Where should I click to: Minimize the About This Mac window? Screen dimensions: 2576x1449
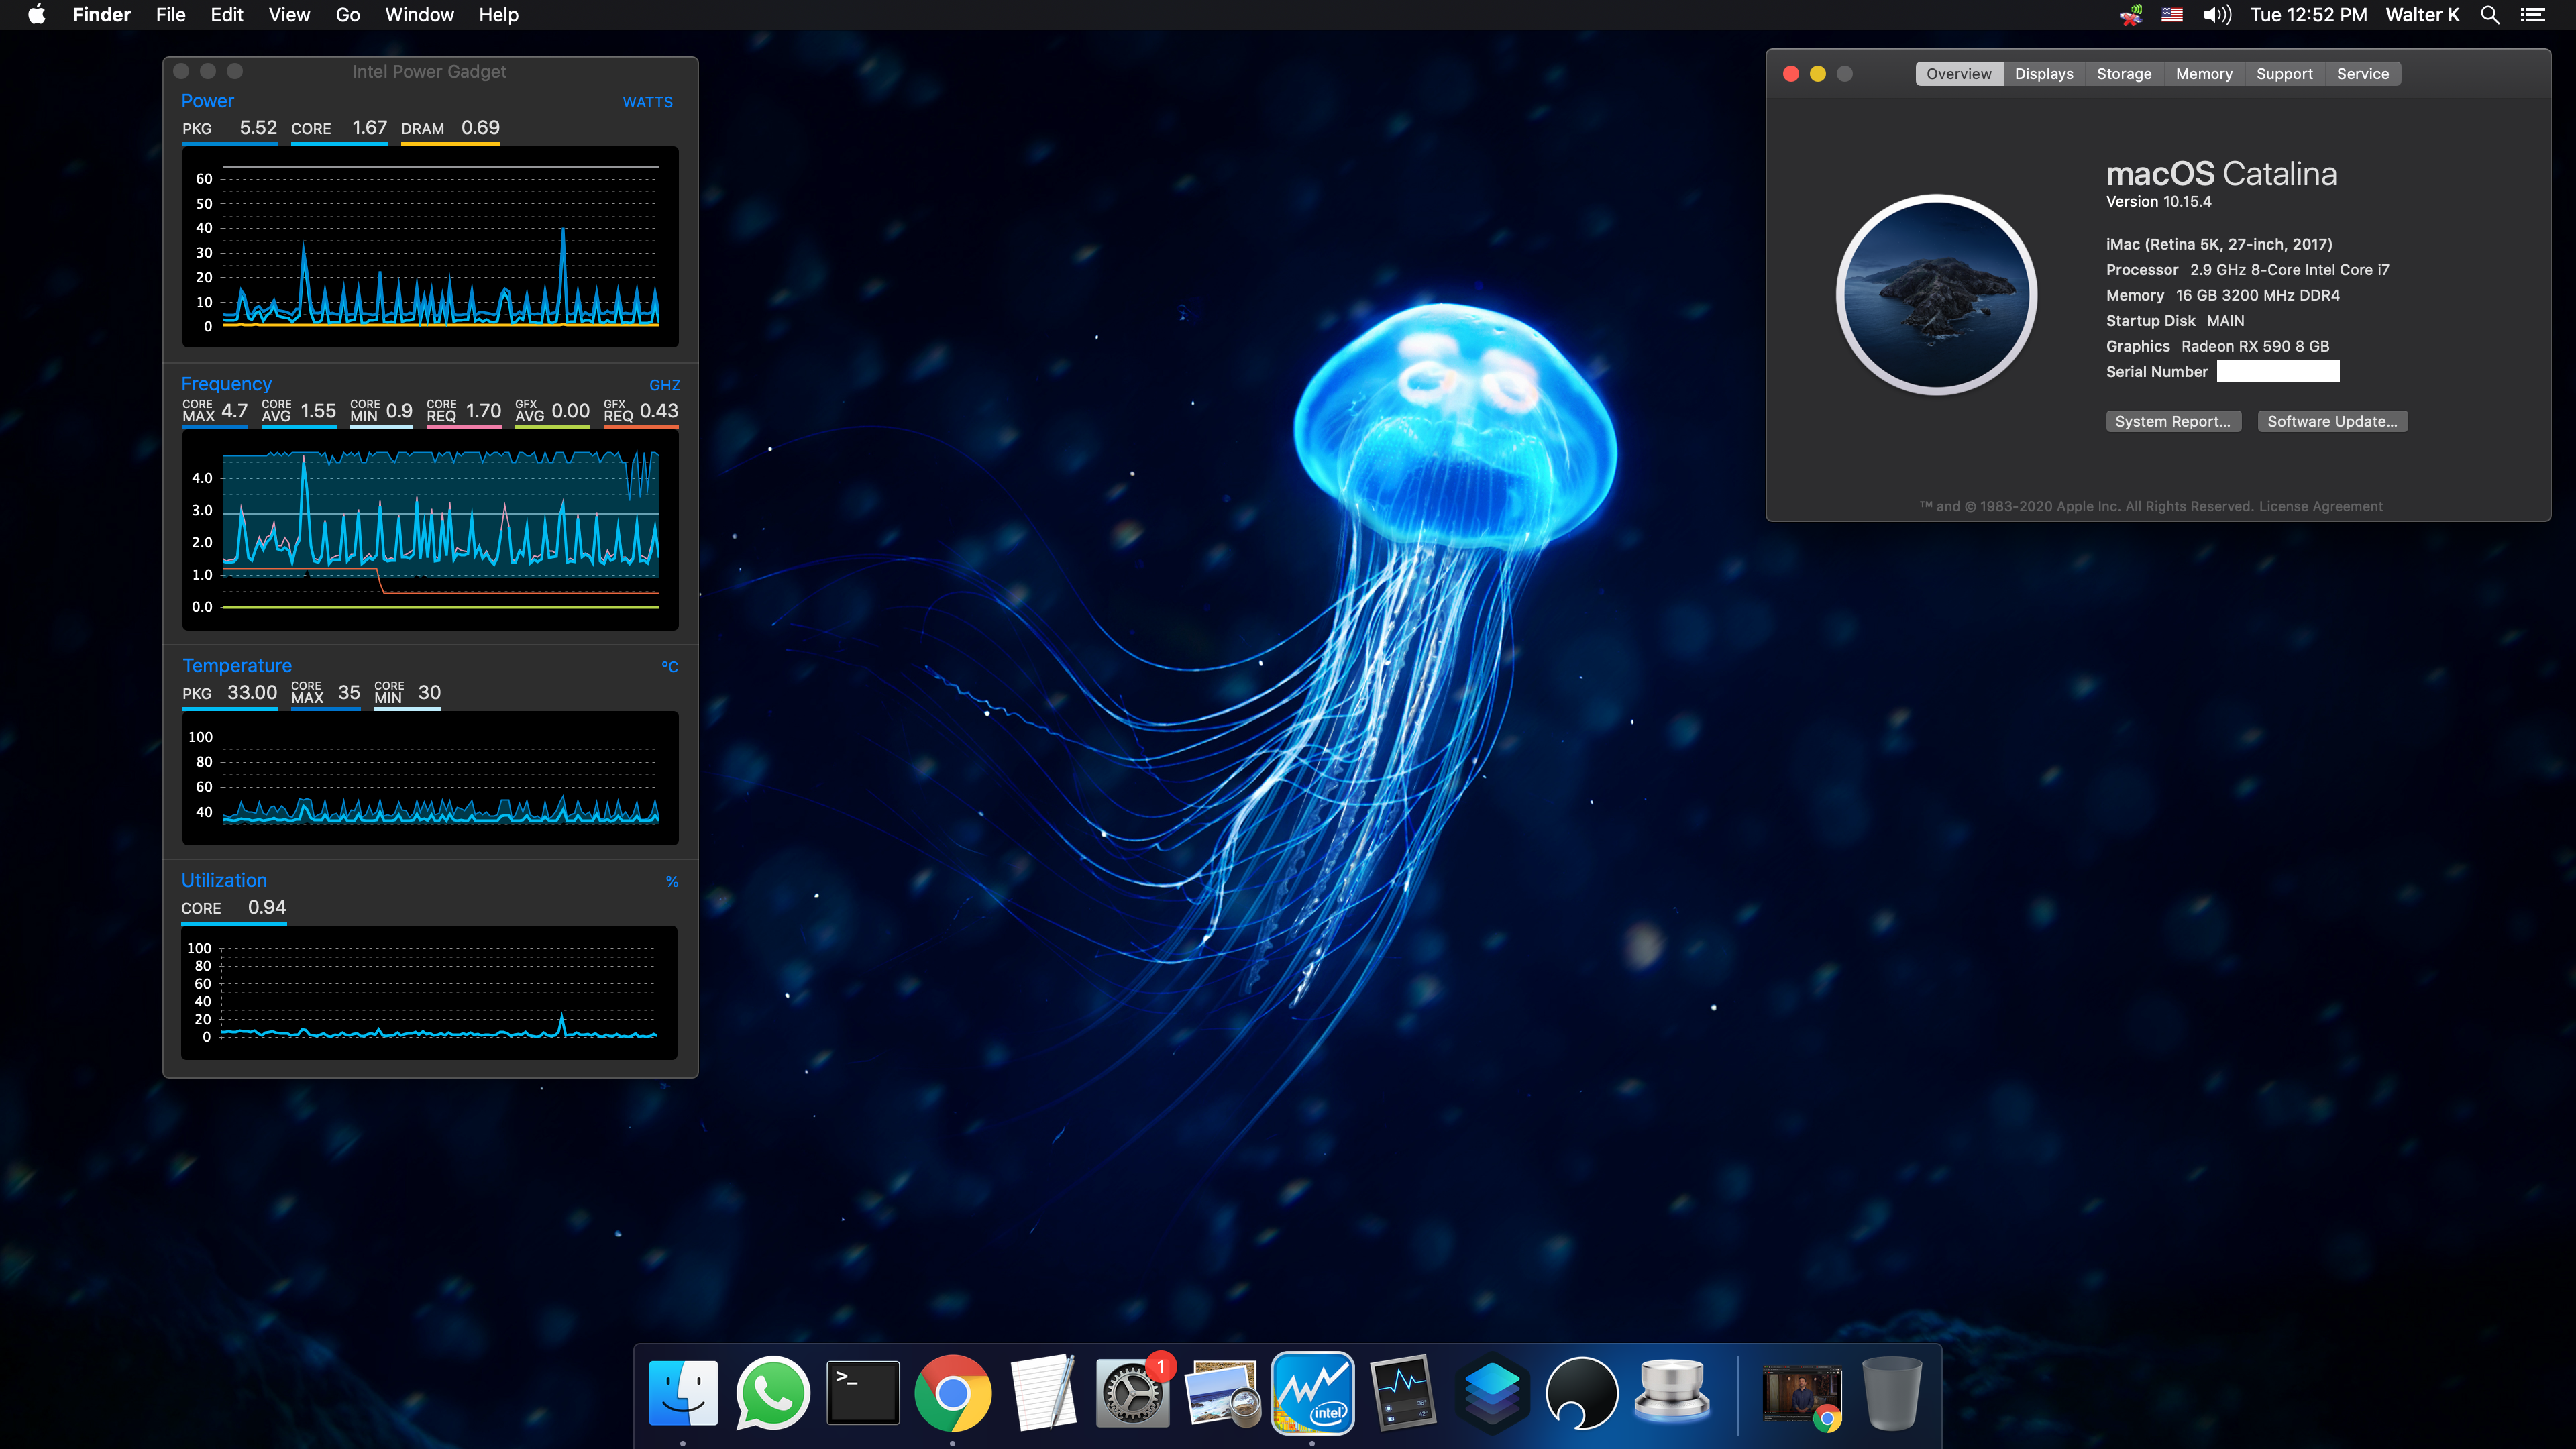click(x=1817, y=74)
